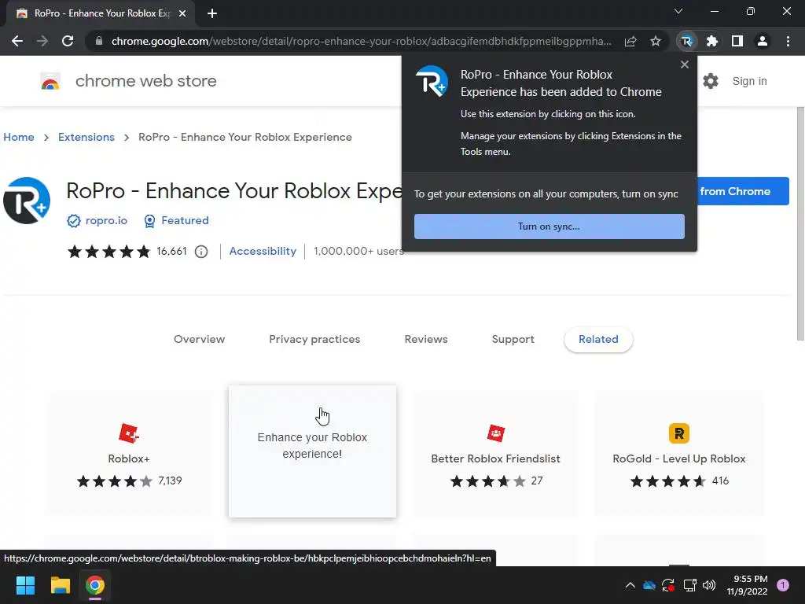Click the chrome web store title text
The image size is (805, 604).
[x=145, y=81]
